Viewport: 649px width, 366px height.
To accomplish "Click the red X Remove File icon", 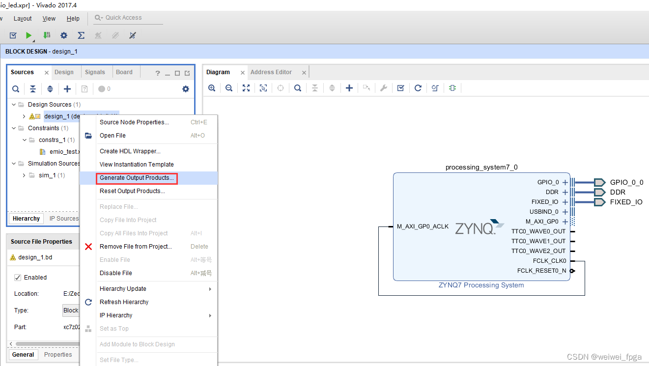I will 88,247.
